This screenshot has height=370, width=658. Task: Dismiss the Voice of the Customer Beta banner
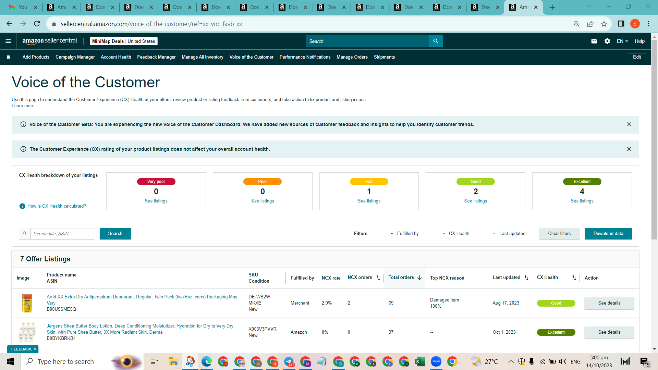(x=629, y=124)
